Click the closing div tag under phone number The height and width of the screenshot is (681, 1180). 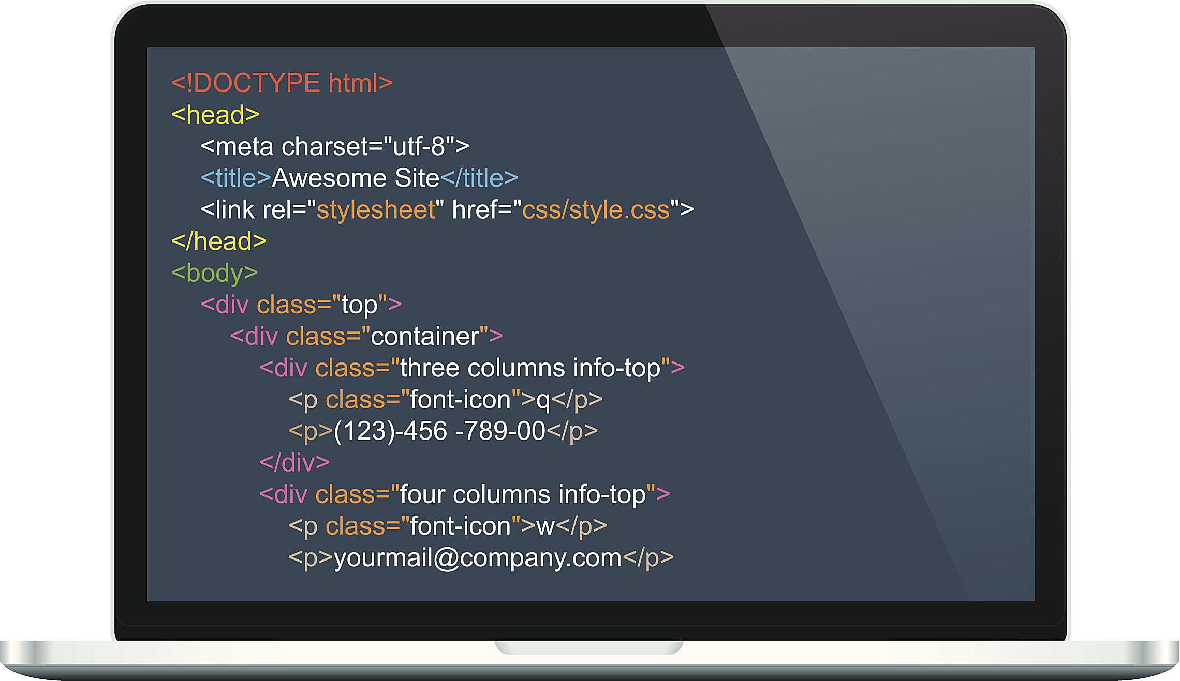(295, 463)
